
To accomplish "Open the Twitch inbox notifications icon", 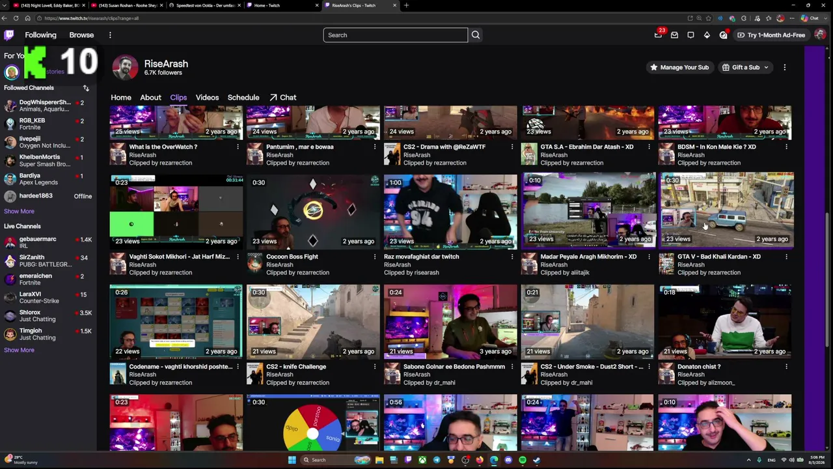I will [674, 35].
